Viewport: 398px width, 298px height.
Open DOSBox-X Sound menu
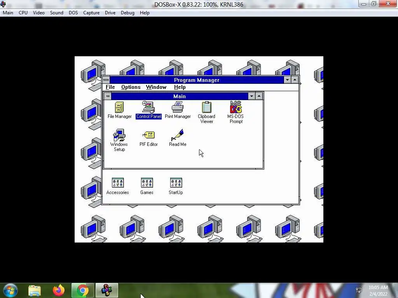click(57, 13)
